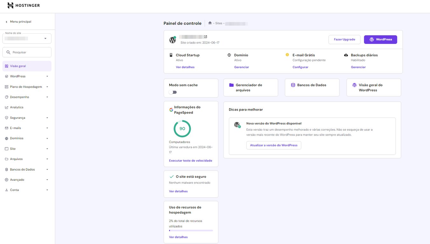Click the hosting resource usage progress bar
The height and width of the screenshot is (244, 430).
191,230
